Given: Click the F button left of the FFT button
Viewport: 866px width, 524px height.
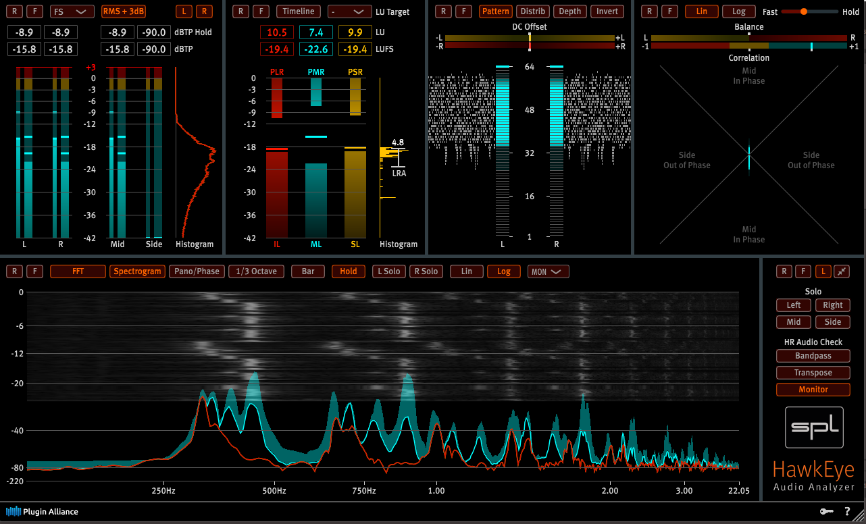Looking at the screenshot, I should click(x=35, y=271).
